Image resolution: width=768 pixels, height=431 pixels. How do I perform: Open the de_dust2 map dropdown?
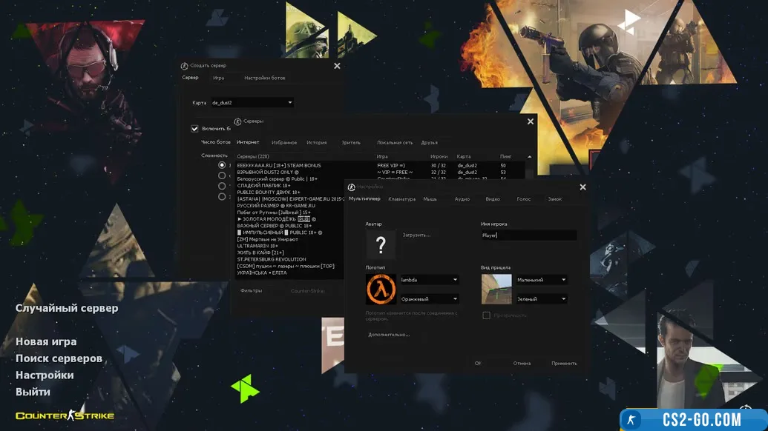click(x=252, y=103)
